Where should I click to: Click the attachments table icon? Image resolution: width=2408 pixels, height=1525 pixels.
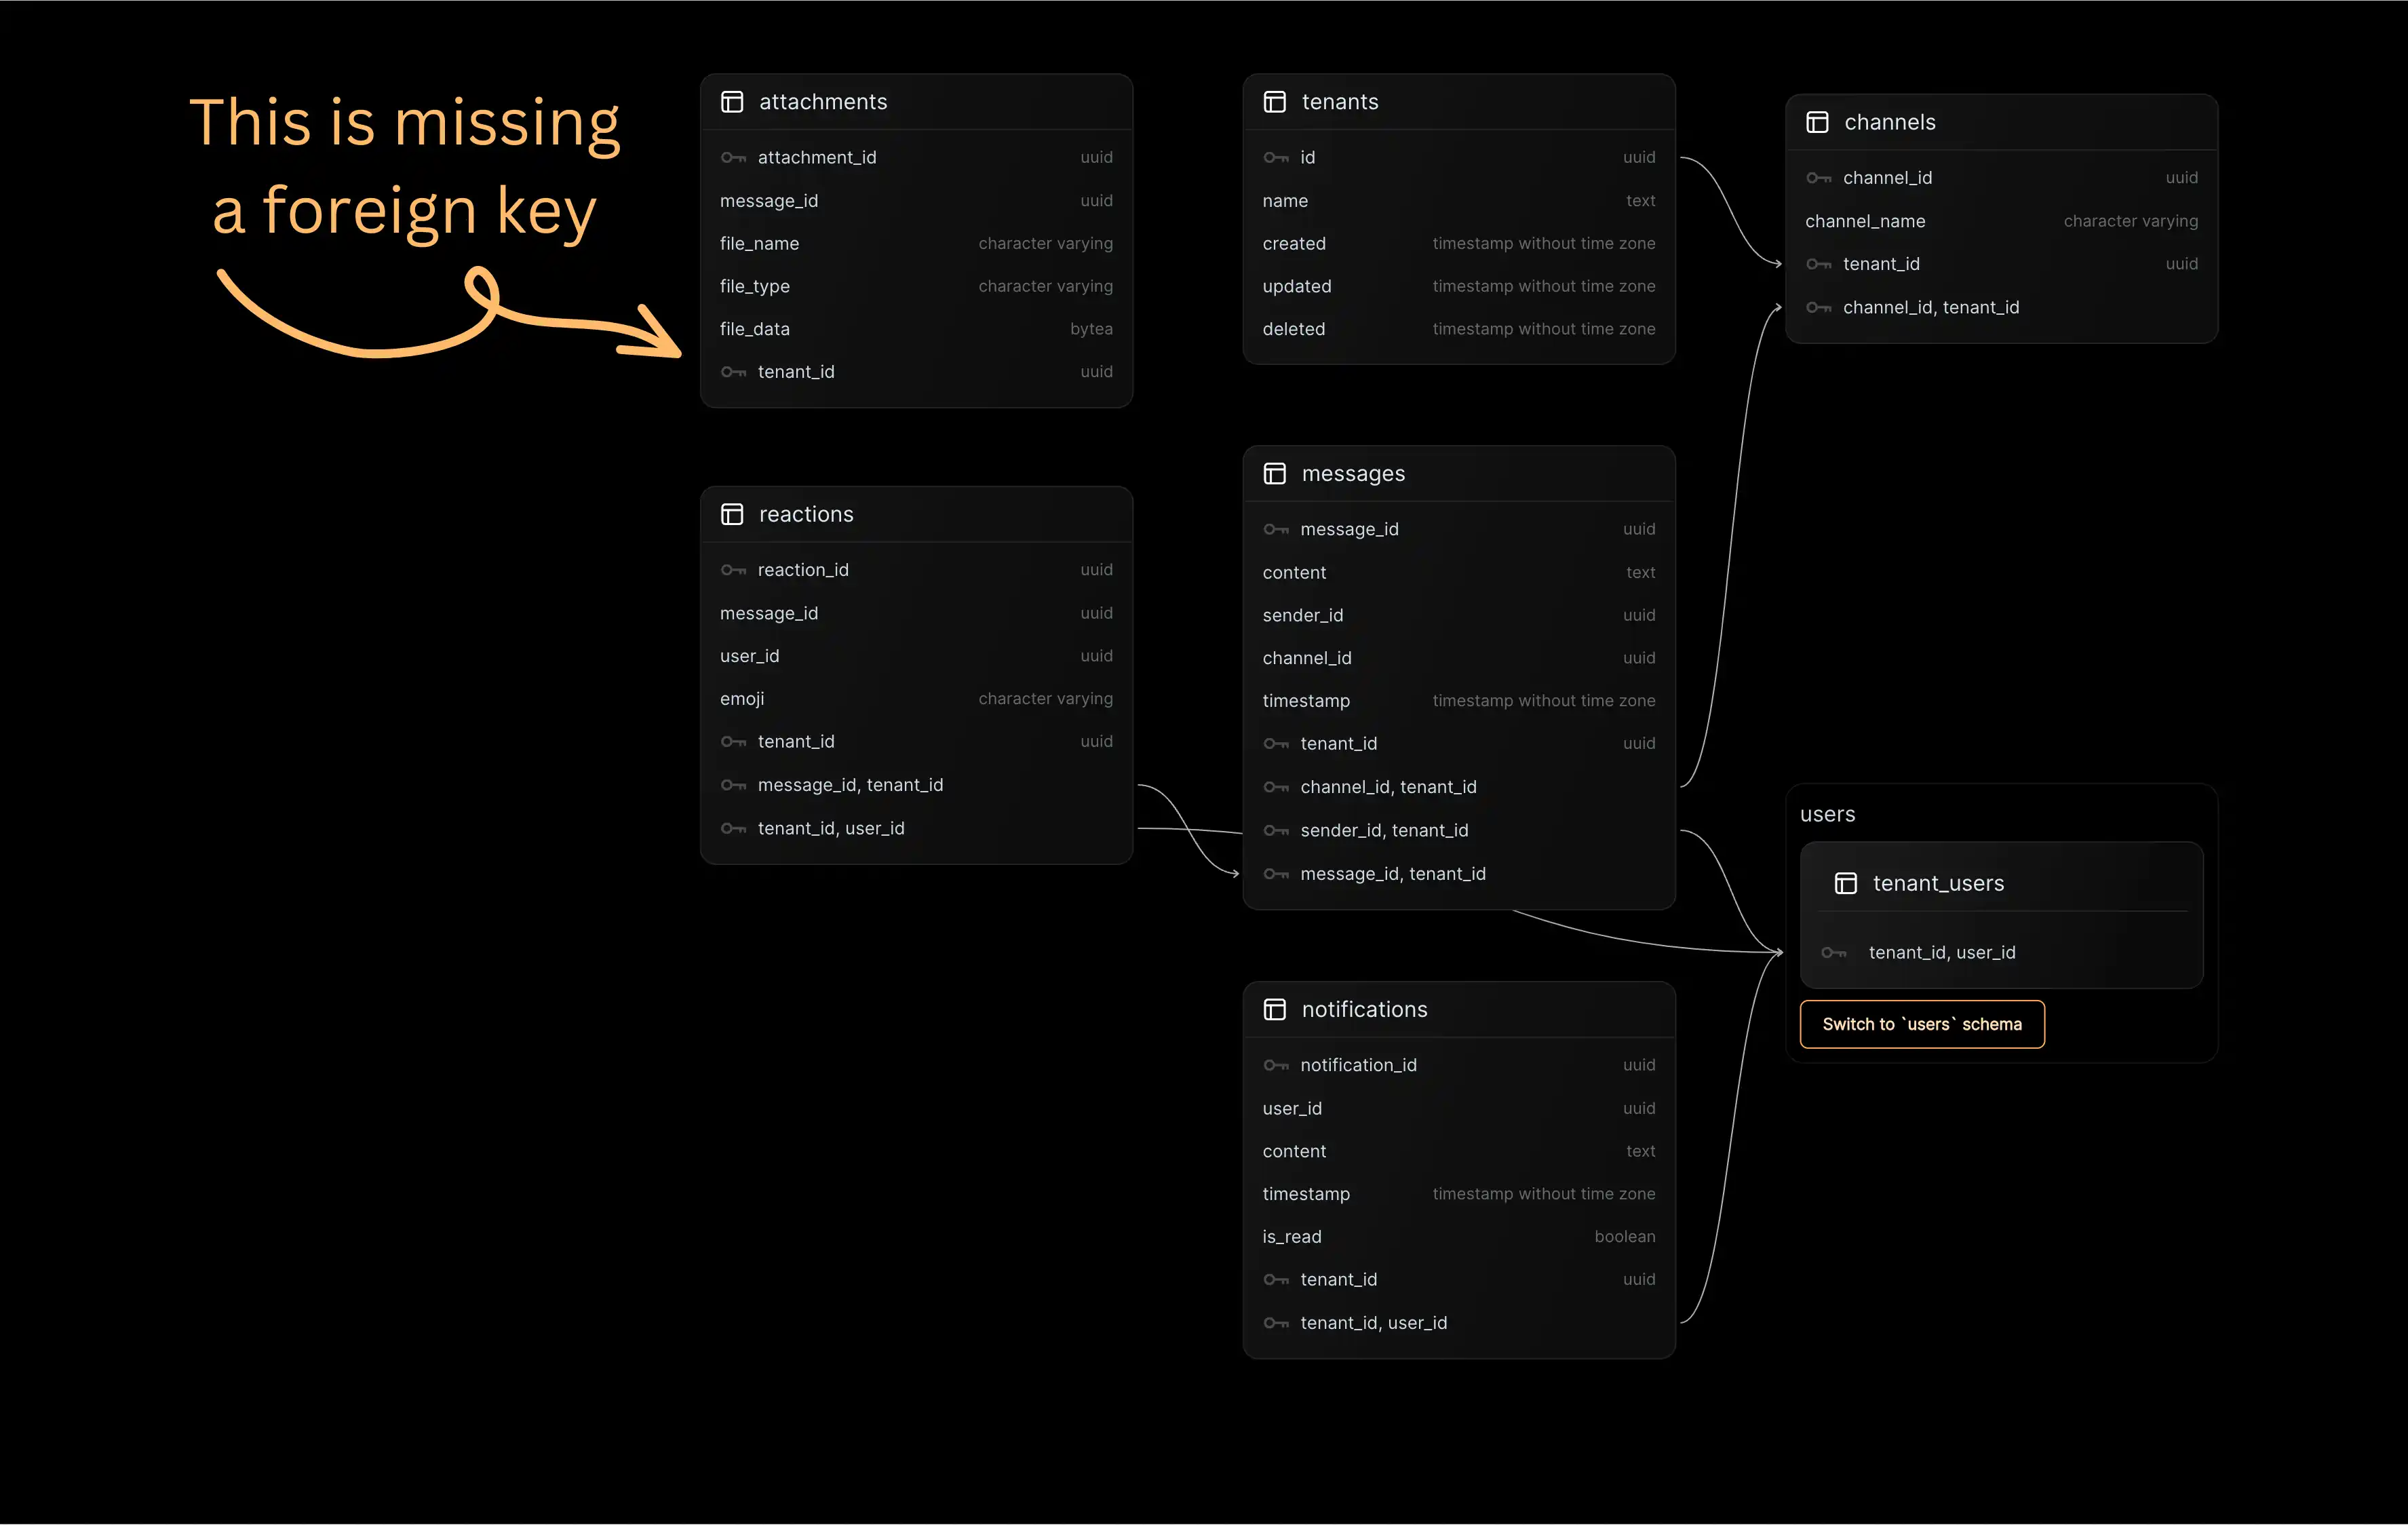pos(732,102)
